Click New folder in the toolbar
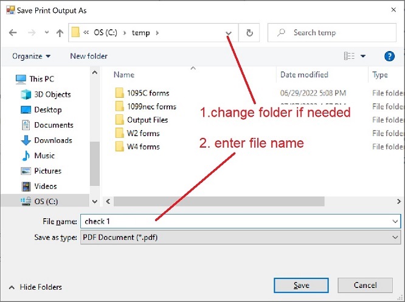 point(89,56)
